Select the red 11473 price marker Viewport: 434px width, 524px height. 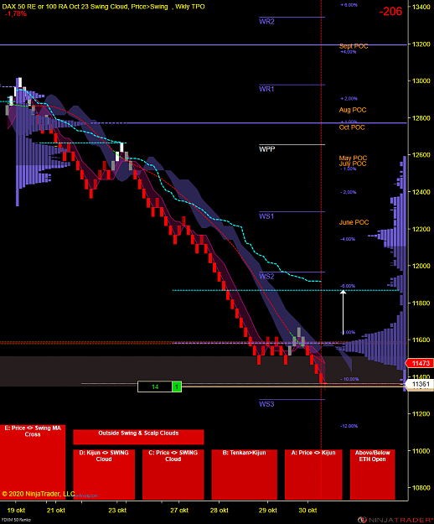coord(419,363)
